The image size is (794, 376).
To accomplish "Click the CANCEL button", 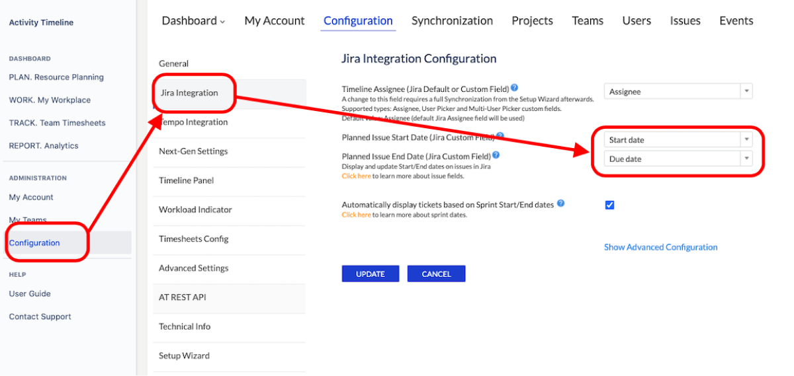I will pyautogui.click(x=436, y=274).
